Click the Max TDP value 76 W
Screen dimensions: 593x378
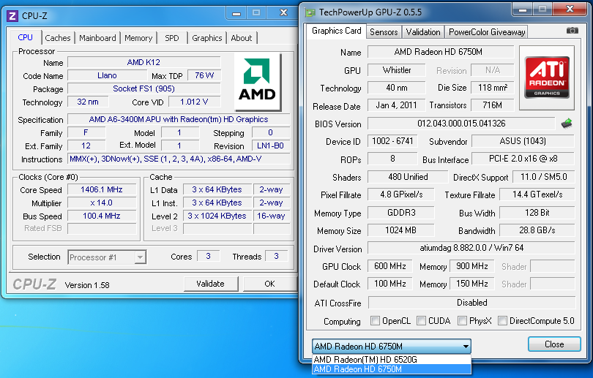pos(204,75)
